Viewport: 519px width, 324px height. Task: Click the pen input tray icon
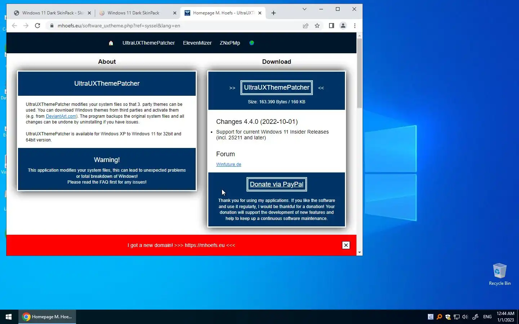click(475, 317)
